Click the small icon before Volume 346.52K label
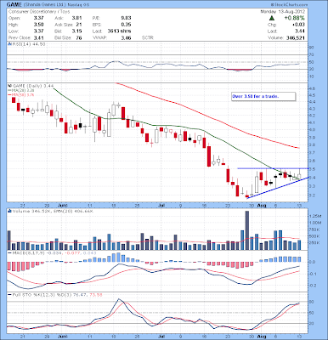The image size is (328, 340). (9, 211)
